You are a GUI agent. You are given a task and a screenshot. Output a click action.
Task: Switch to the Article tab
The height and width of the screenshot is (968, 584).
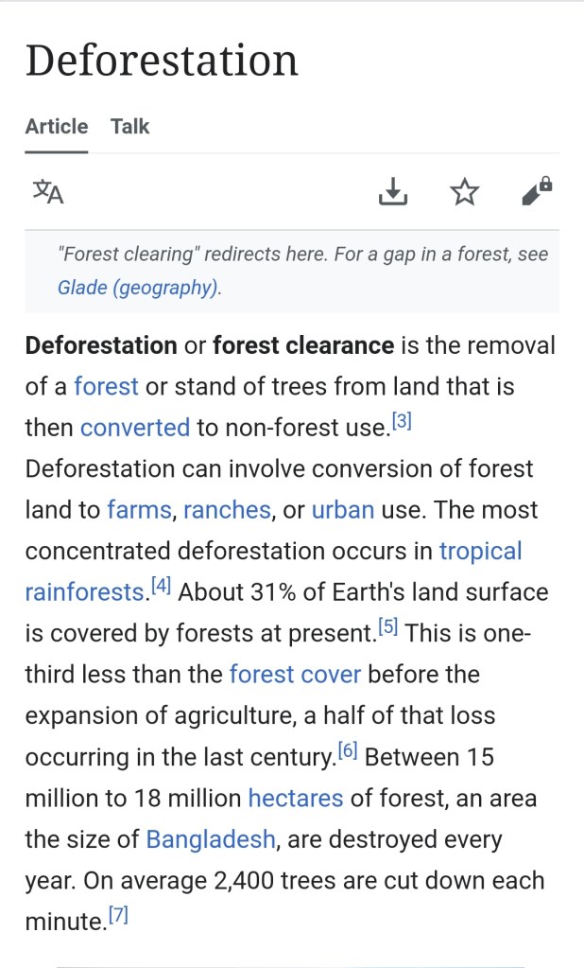pos(57,127)
